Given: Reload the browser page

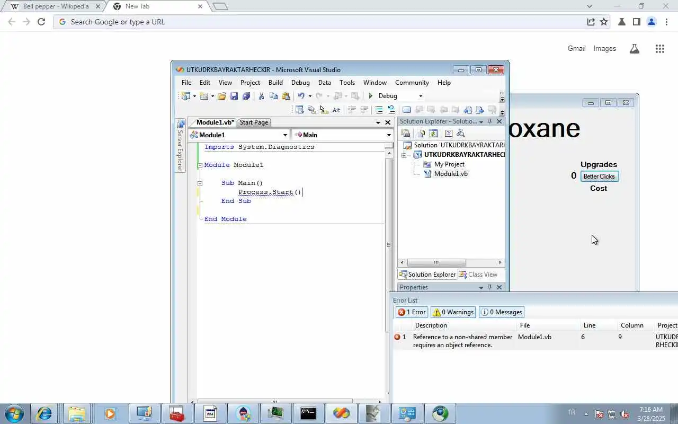Looking at the screenshot, I should (41, 22).
